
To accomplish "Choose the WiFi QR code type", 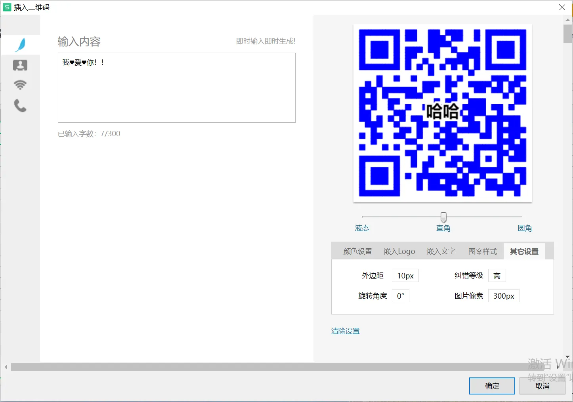I will (20, 85).
